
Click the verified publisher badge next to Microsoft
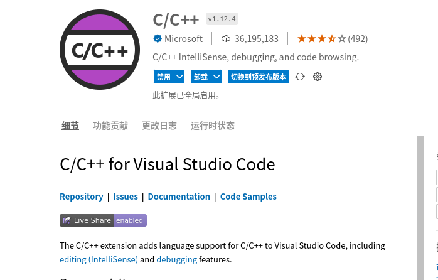click(x=158, y=38)
